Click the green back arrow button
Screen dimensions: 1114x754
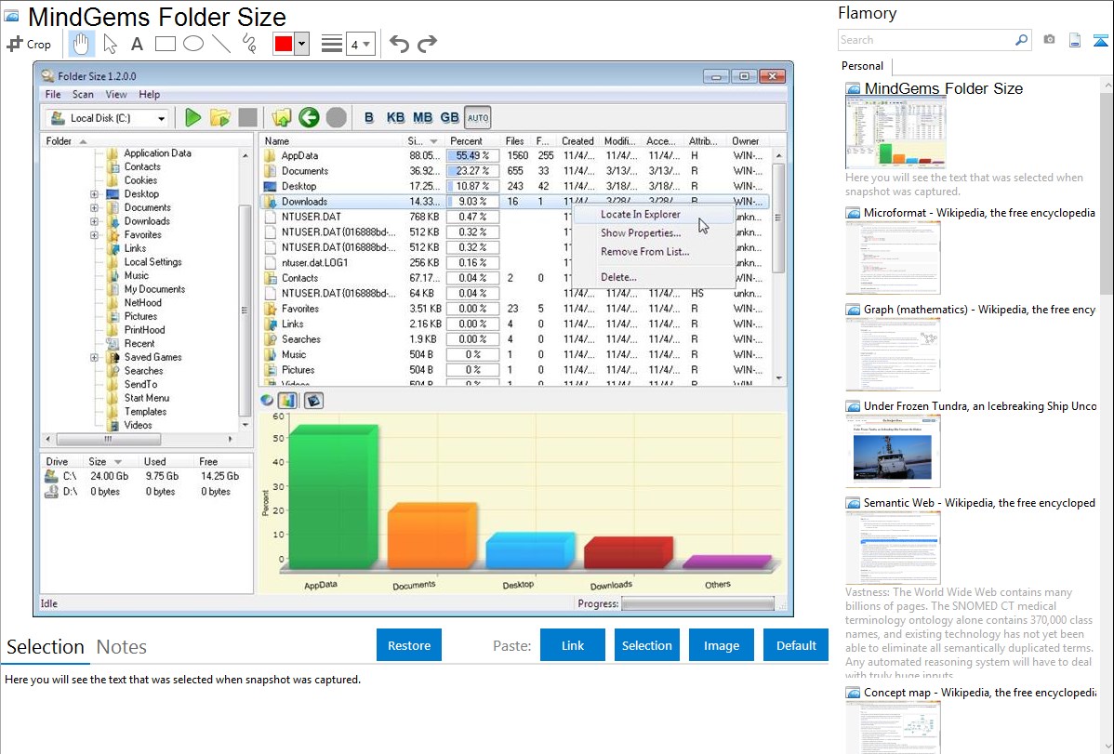pos(309,118)
